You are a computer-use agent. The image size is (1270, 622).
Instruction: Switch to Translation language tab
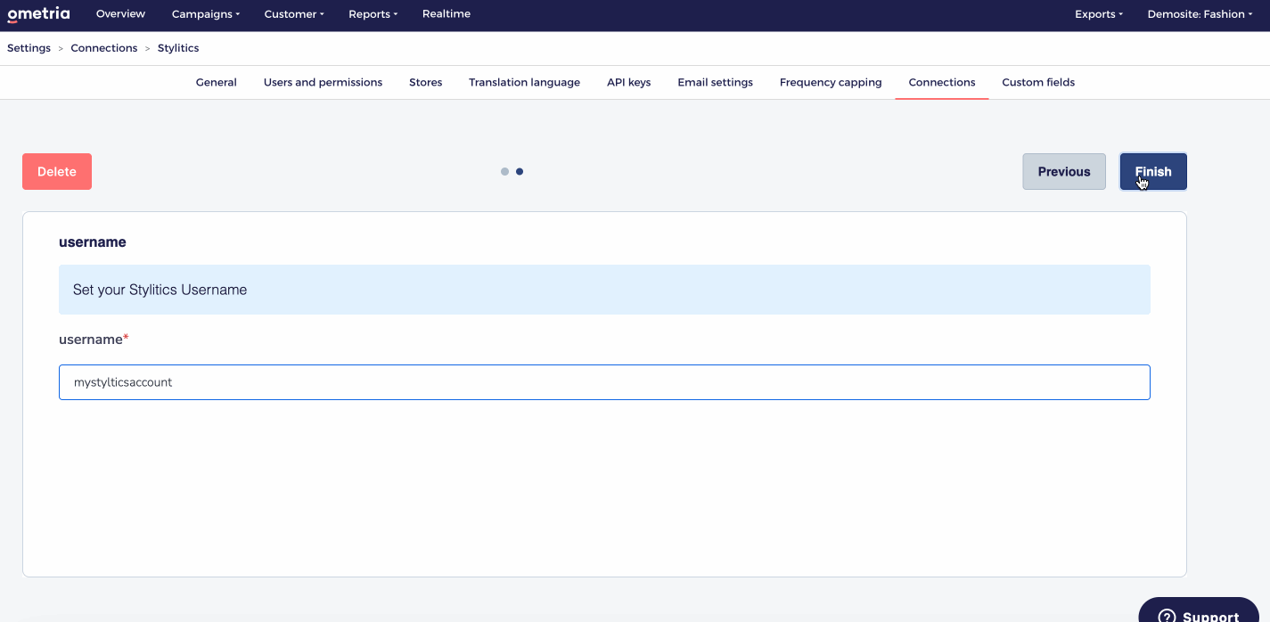pos(524,82)
